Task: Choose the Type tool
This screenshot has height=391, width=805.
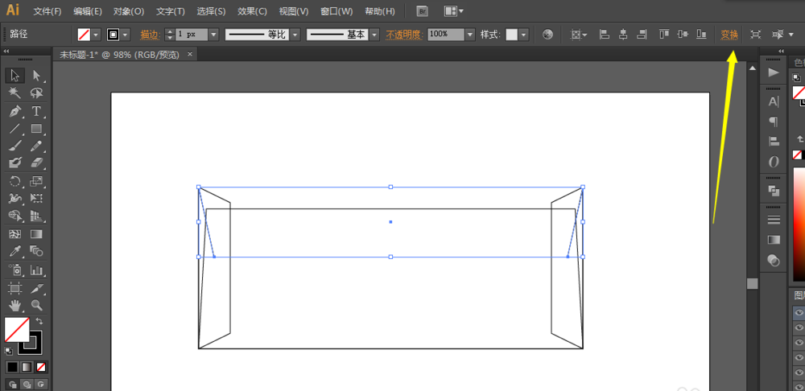Action: point(36,111)
